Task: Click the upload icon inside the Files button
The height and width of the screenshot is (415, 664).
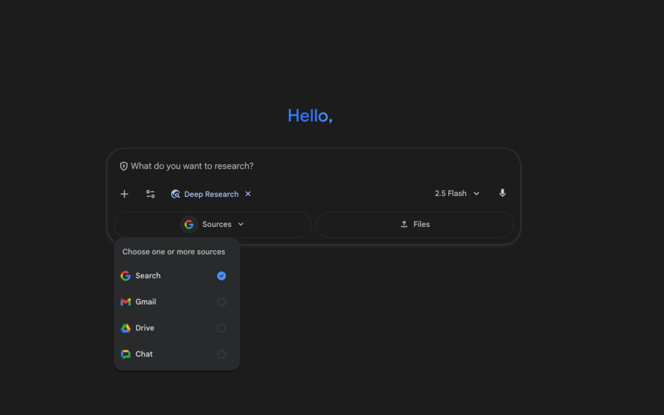Action: [403, 224]
